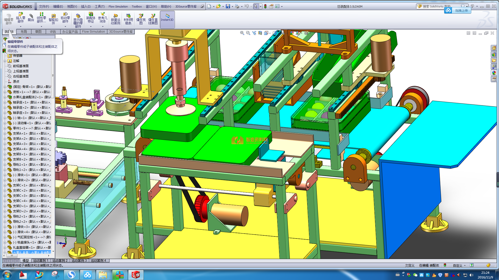Open the 工具(T) menu

(x=100, y=6)
